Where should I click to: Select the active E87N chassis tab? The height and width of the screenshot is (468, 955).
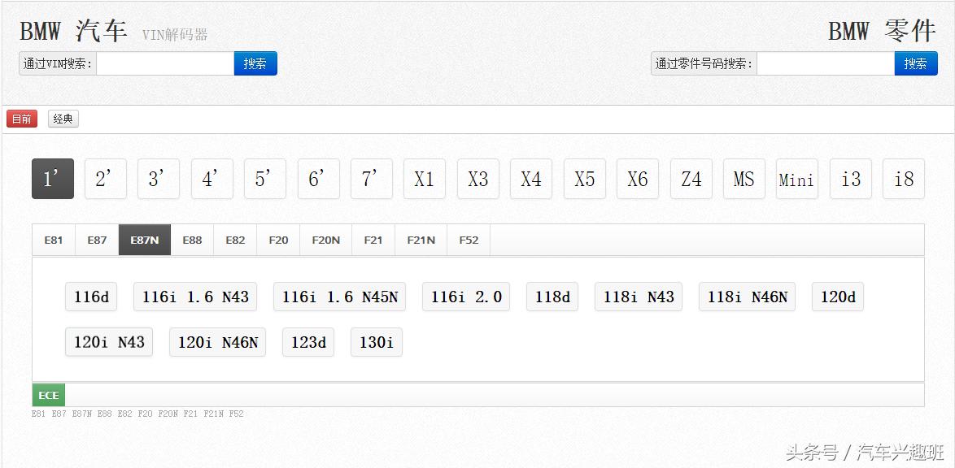145,240
